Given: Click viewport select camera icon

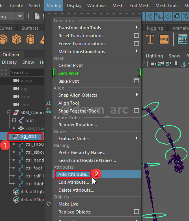Looking at the screenshot, I should [153, 64].
